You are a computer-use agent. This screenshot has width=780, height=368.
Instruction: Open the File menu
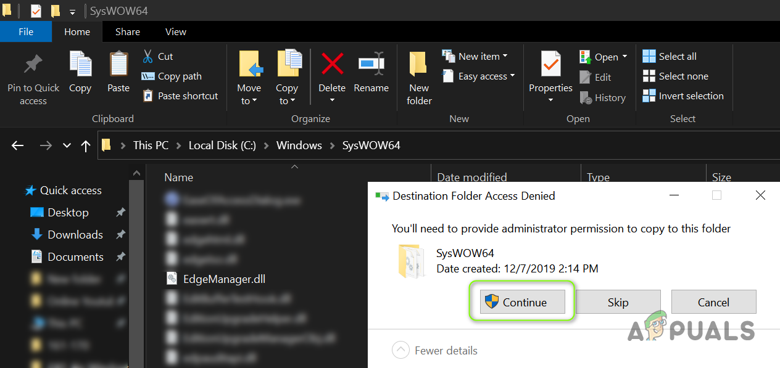coord(26,31)
